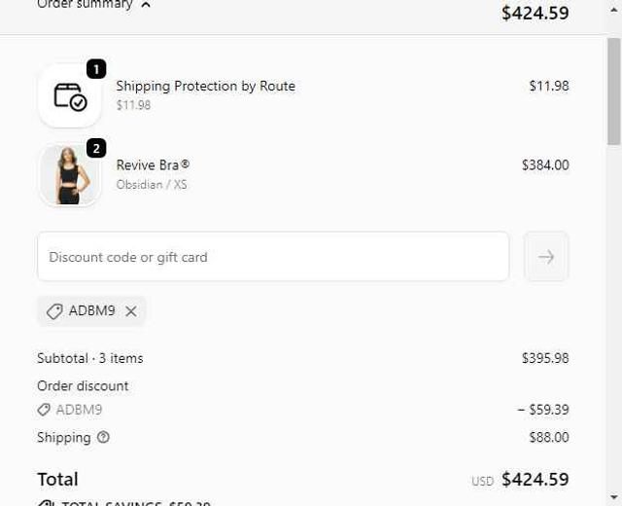Click the tag icon in ADBM9 chip
The width and height of the screenshot is (622, 506).
[x=54, y=311]
